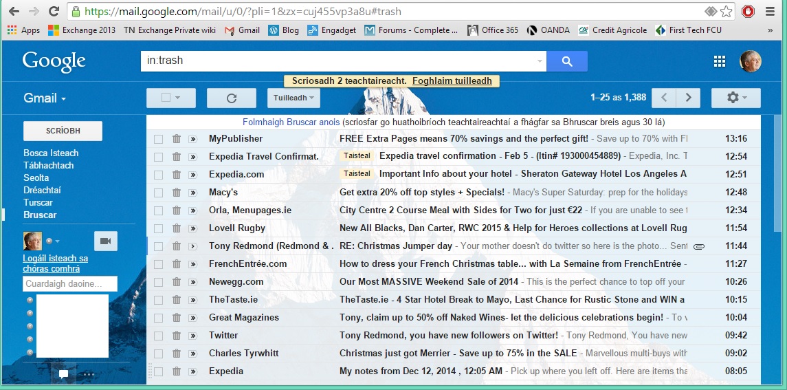Viewport: 787px width, 390px height.
Task: Click the browser reload button
Action: tap(53, 12)
